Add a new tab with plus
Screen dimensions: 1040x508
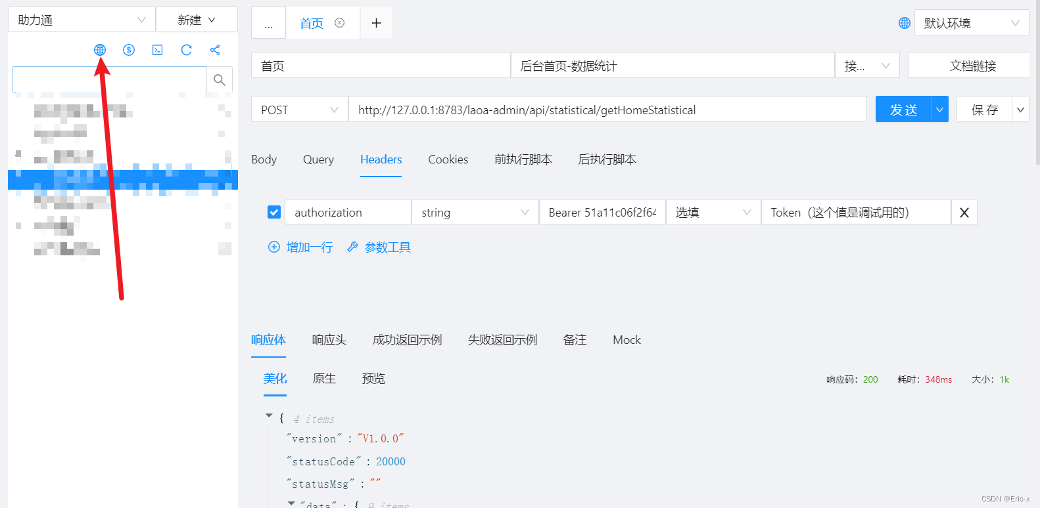point(376,23)
